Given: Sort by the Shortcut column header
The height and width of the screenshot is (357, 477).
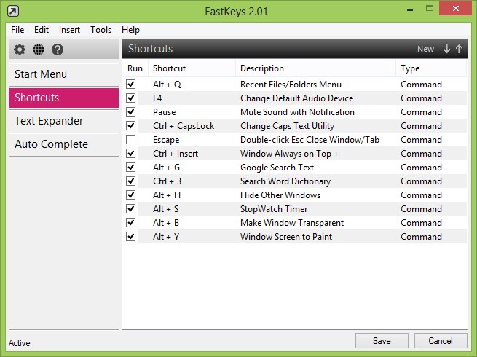Looking at the screenshot, I should tap(192, 68).
